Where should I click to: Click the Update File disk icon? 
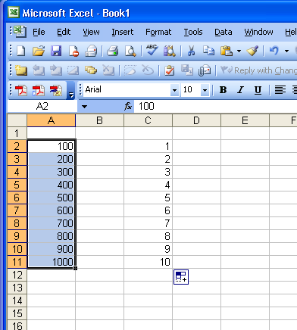tap(187, 70)
